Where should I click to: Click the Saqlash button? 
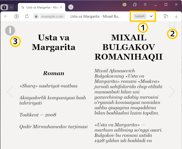140,16
